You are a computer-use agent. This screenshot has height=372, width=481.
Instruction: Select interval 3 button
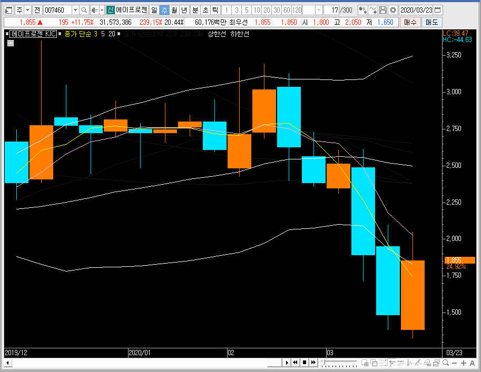[x=237, y=10]
